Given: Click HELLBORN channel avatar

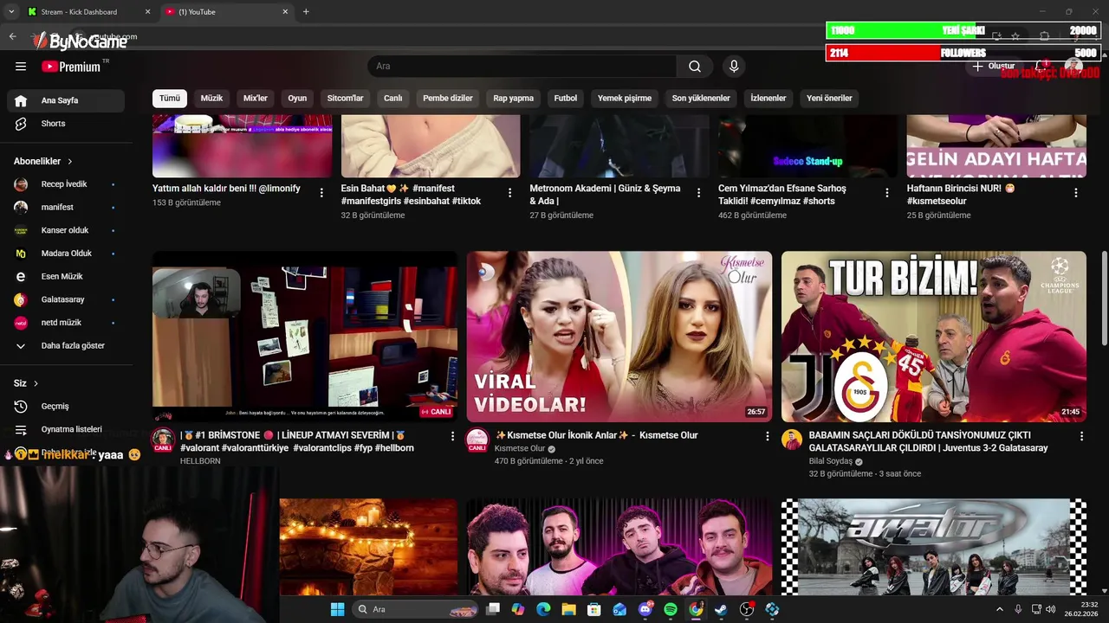Looking at the screenshot, I should pos(163,439).
